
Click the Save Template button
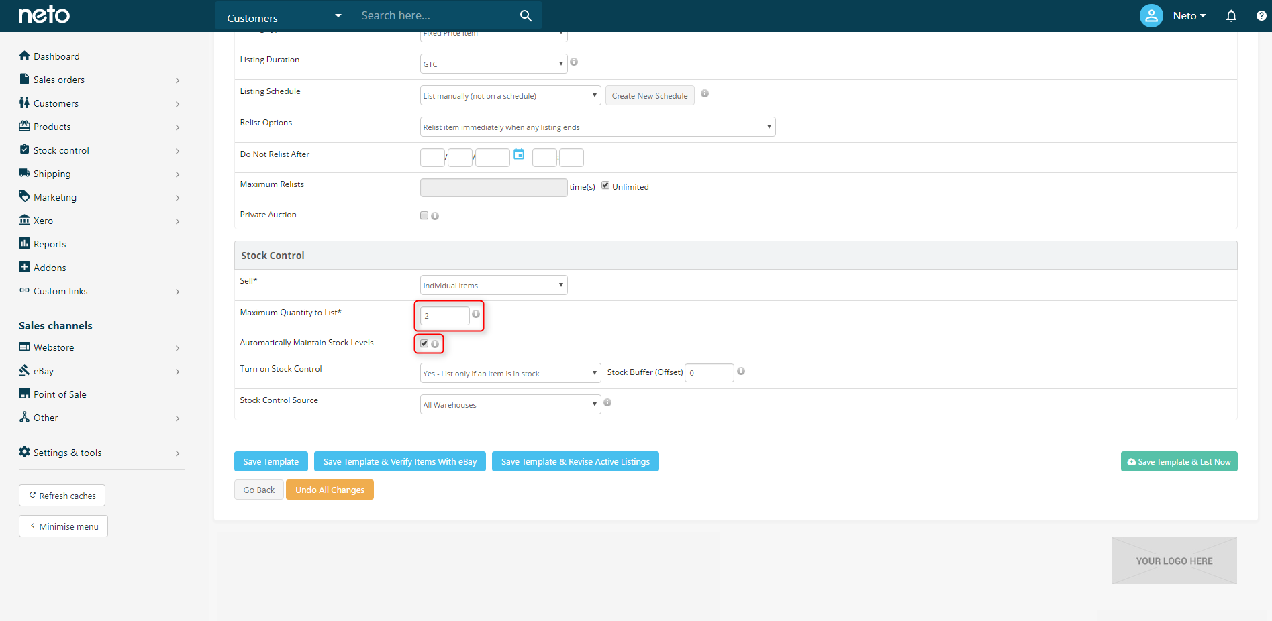(x=271, y=461)
